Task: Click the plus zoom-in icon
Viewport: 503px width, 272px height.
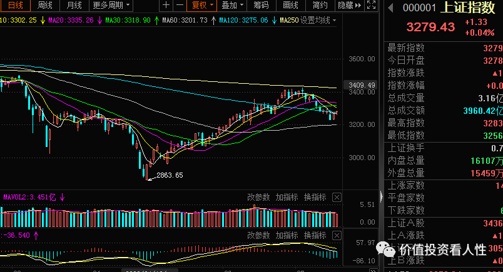Action: 166,5
